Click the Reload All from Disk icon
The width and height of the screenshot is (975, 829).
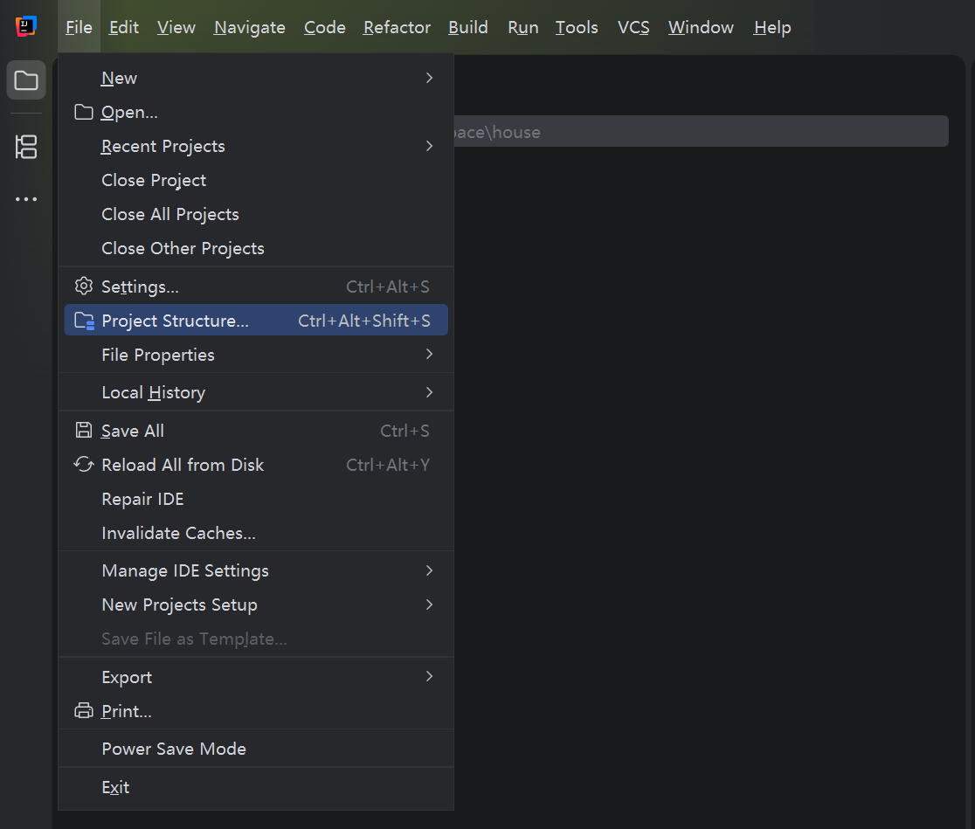click(x=83, y=465)
